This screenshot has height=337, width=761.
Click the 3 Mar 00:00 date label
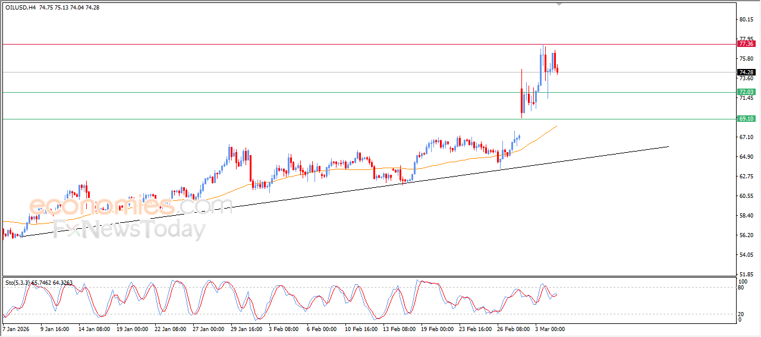click(x=549, y=329)
